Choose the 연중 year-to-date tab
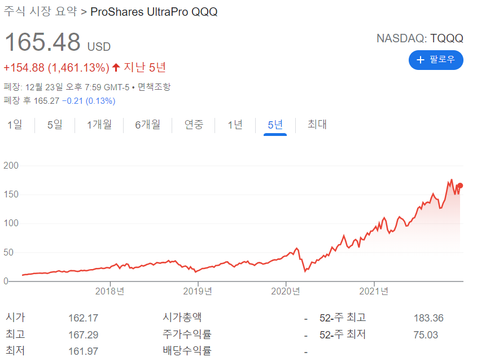The image size is (477, 361). coord(194,125)
